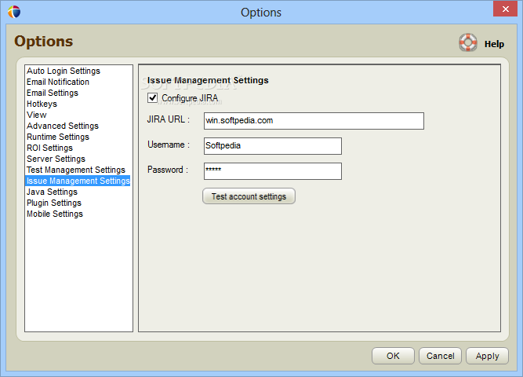Select Server Settings entry
The height and width of the screenshot is (377, 523).
(56, 159)
